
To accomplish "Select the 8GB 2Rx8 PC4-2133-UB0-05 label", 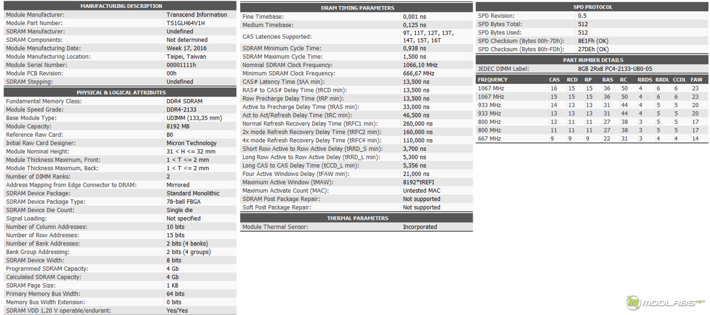I will click(615, 69).
